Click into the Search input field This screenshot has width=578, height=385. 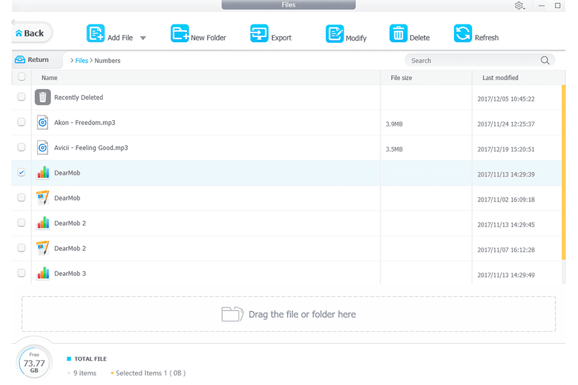tap(472, 60)
